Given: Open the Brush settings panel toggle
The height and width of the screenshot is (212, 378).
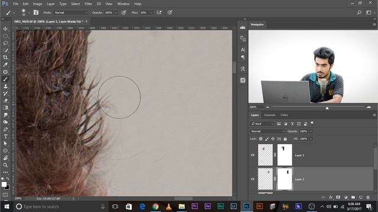Looking at the screenshot, I should 36,12.
